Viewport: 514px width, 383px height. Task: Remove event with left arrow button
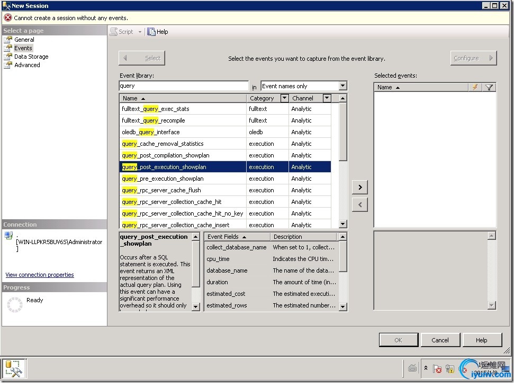pyautogui.click(x=360, y=205)
